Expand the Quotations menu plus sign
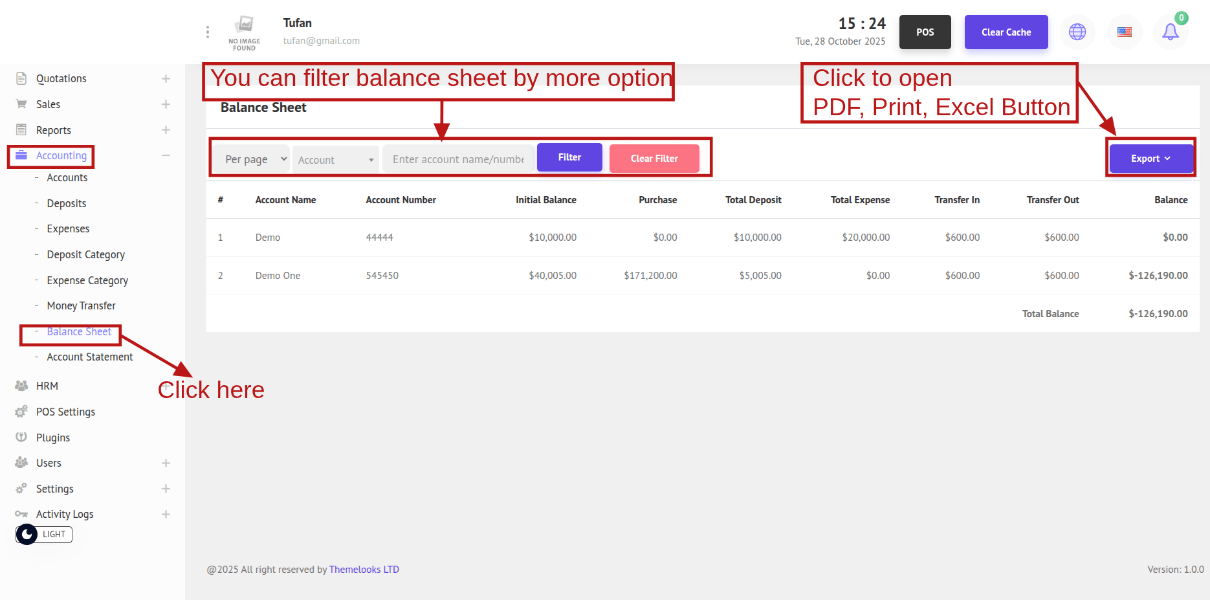 point(166,78)
